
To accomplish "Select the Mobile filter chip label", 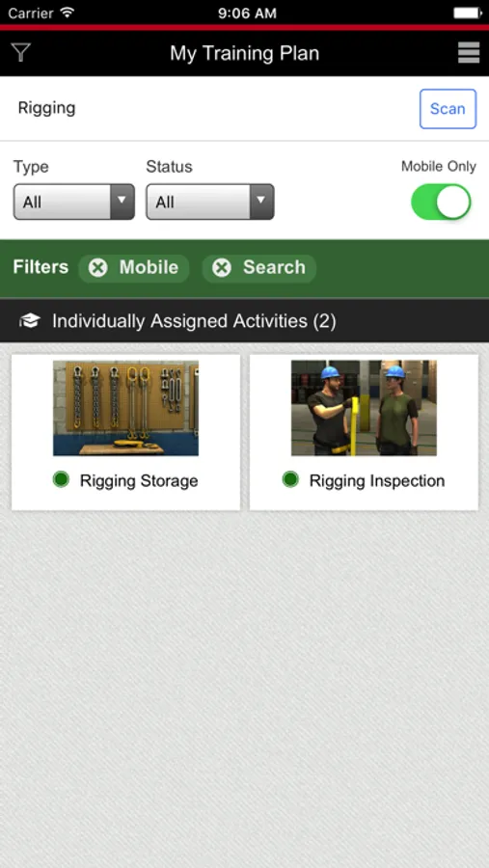I will 149,268.
